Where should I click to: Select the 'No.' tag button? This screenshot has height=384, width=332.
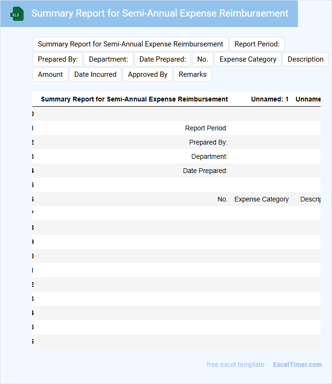pos(202,59)
